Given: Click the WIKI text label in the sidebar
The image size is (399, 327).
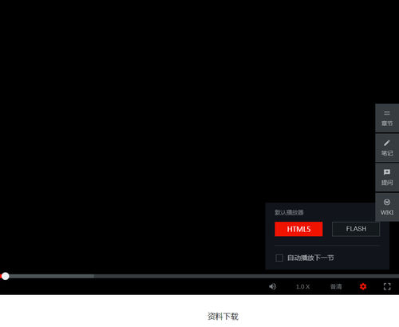Looking at the screenshot, I should click(x=387, y=212).
